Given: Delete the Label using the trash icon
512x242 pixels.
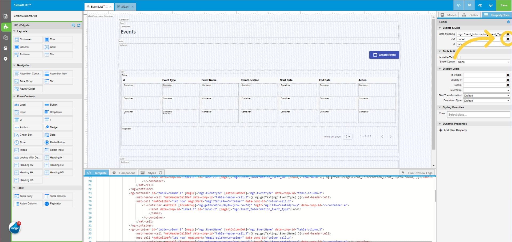Looking at the screenshot, I should coord(509,22).
